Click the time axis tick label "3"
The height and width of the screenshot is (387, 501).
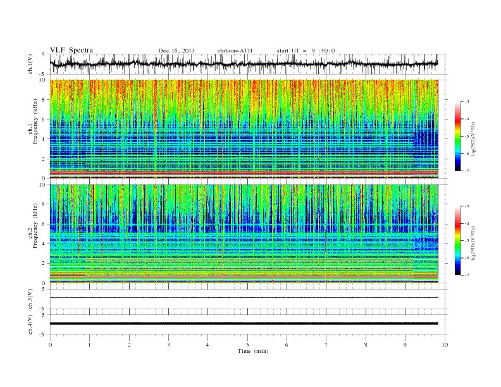click(x=168, y=345)
